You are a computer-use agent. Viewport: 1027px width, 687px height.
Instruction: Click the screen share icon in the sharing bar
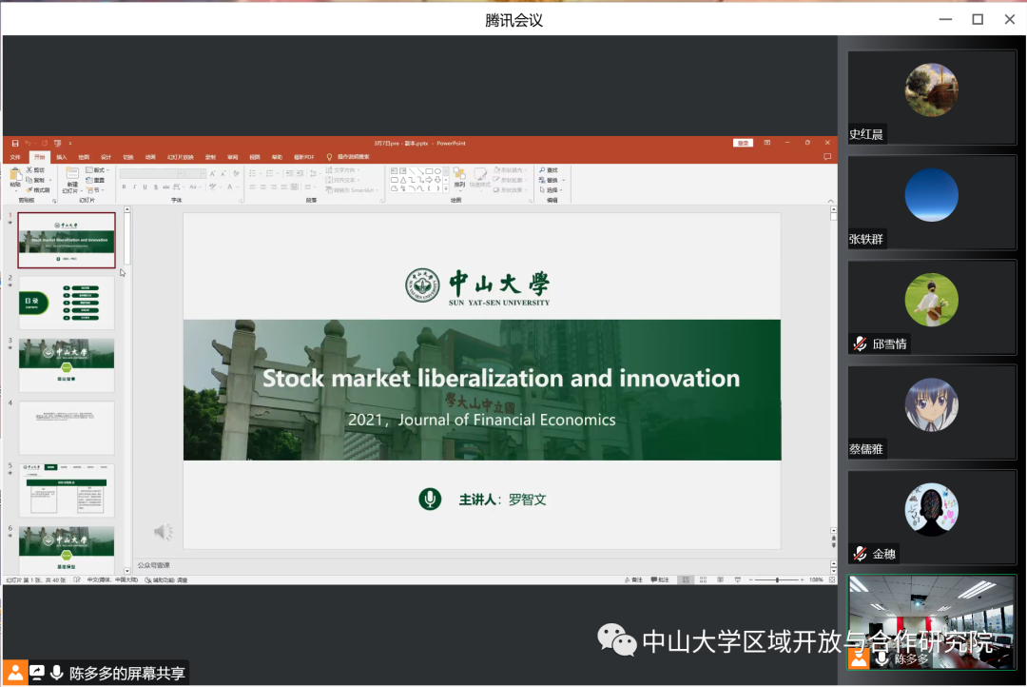37,673
